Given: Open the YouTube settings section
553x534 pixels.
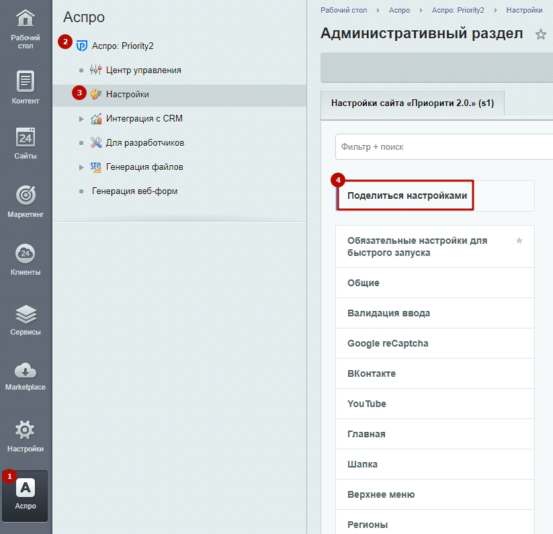Looking at the screenshot, I should tap(435, 404).
